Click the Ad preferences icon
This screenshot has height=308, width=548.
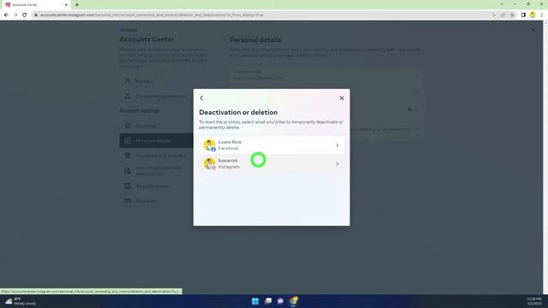(128, 187)
